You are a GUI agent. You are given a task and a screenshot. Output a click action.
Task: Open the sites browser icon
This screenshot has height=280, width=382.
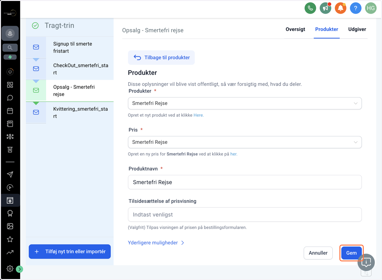point(10,200)
